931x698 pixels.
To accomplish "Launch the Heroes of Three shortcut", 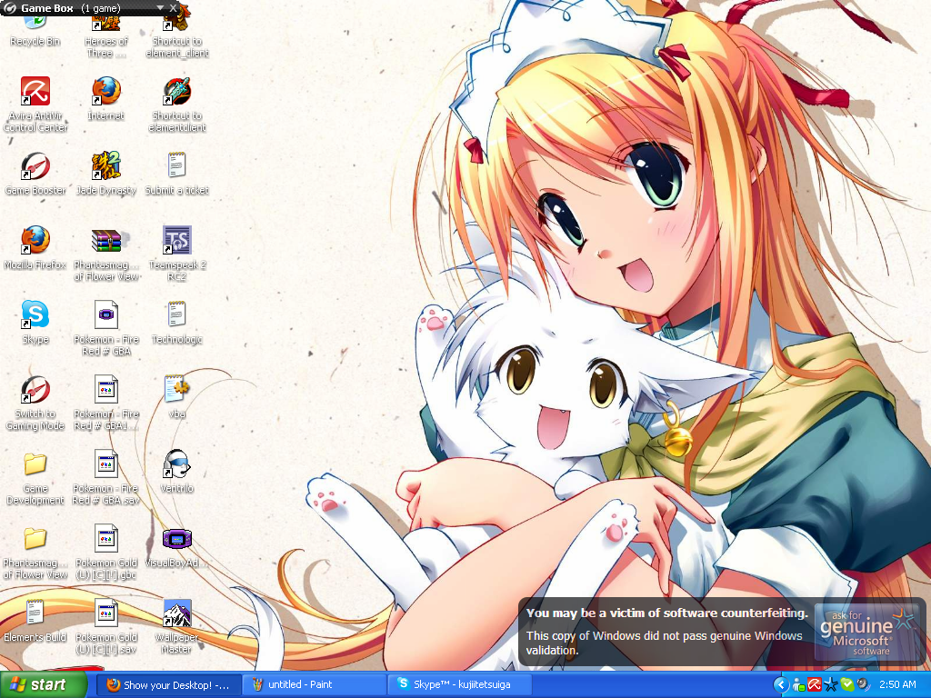I will coord(105,36).
